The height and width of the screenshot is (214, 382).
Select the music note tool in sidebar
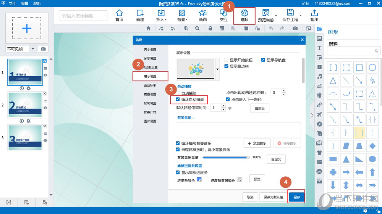point(319,77)
